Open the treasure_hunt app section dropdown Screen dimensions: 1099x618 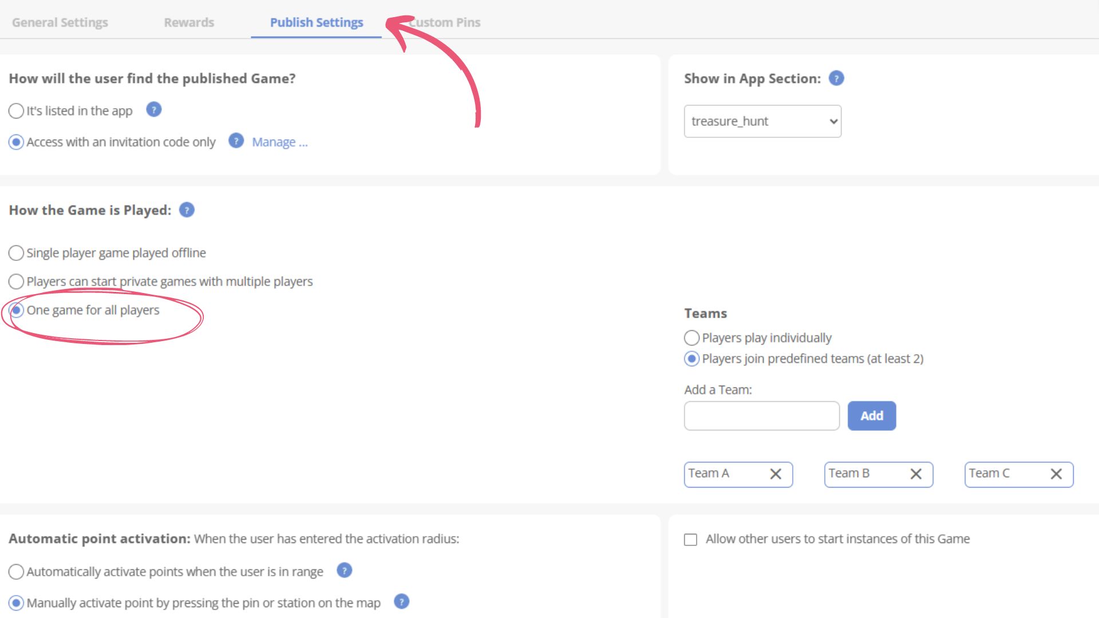click(762, 121)
